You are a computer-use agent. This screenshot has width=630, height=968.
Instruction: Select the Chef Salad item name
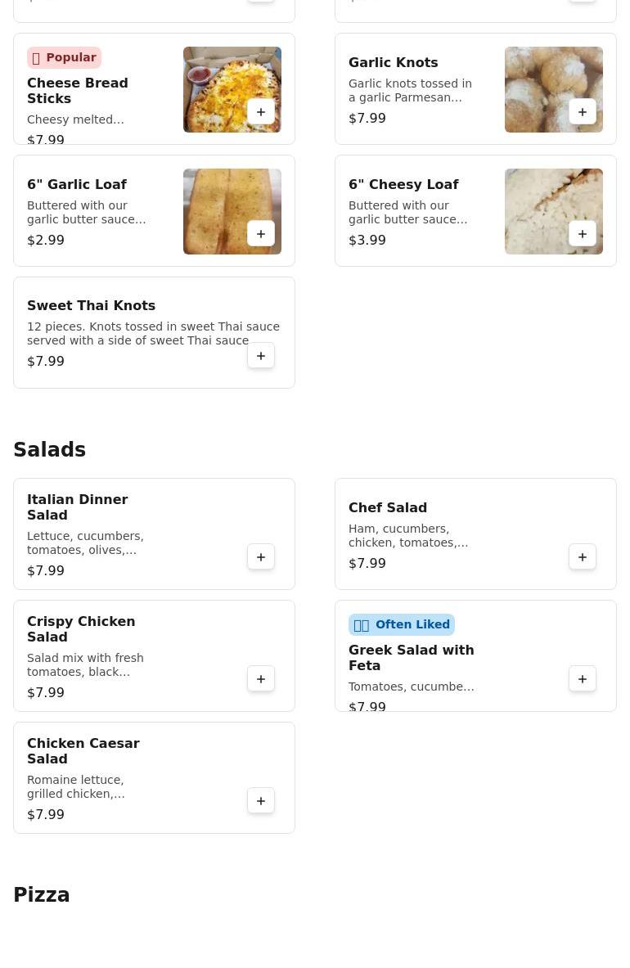coord(388,507)
